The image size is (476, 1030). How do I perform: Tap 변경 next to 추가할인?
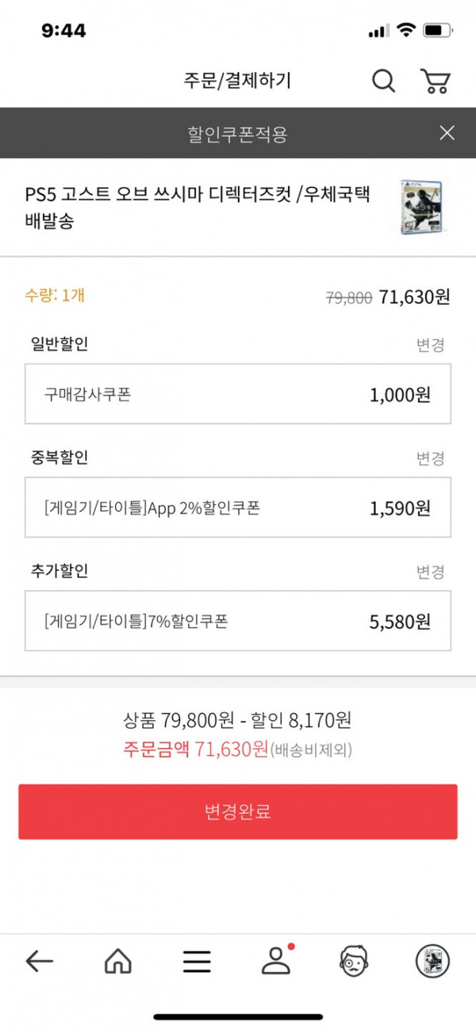coord(430,572)
